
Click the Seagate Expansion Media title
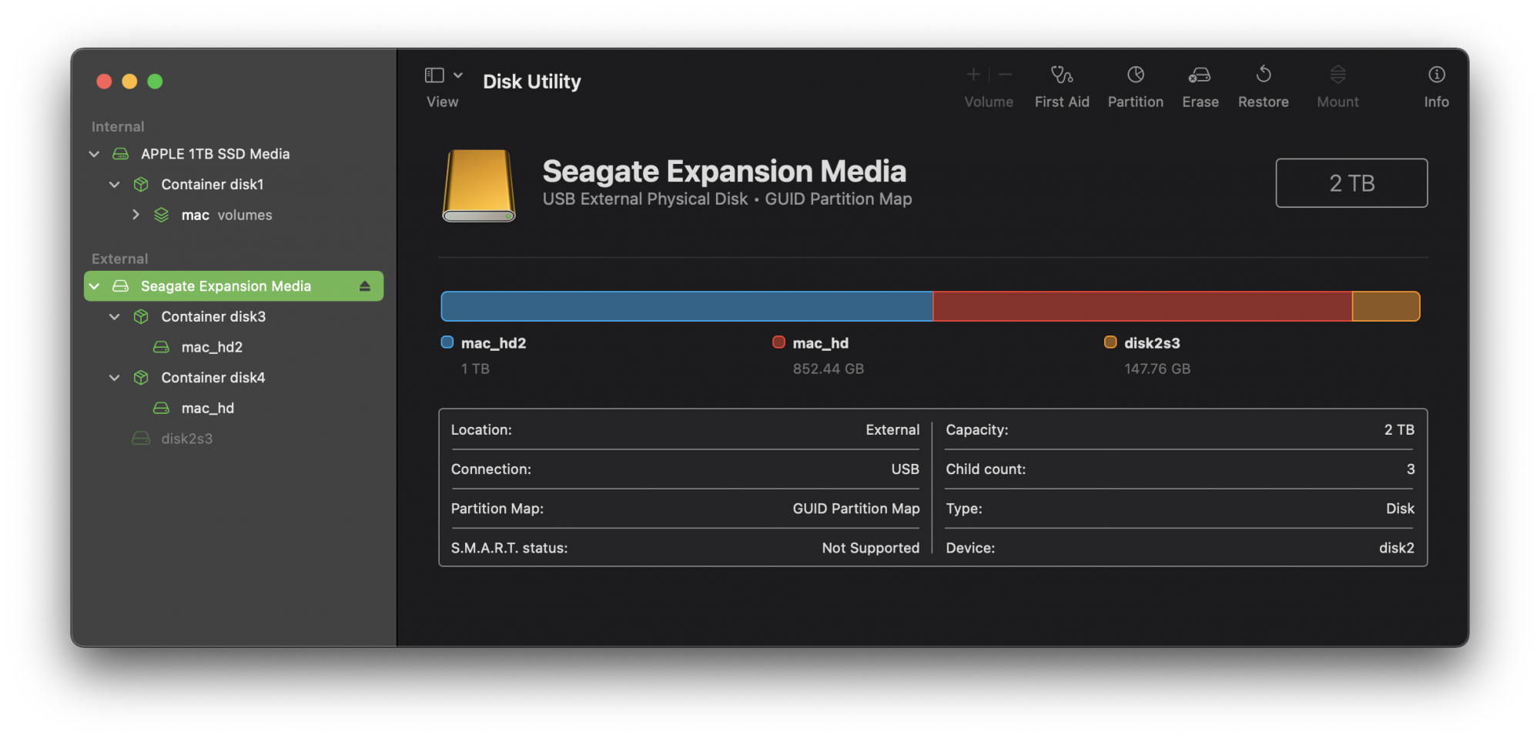(725, 171)
